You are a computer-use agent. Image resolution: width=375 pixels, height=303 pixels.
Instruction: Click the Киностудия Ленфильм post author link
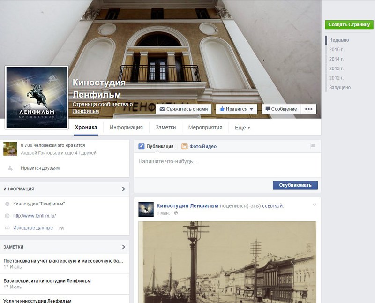(x=187, y=205)
